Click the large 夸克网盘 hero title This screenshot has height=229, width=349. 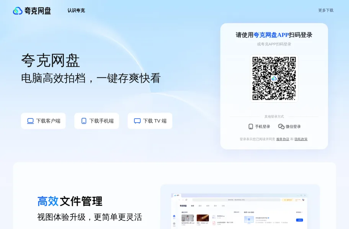pyautogui.click(x=51, y=60)
